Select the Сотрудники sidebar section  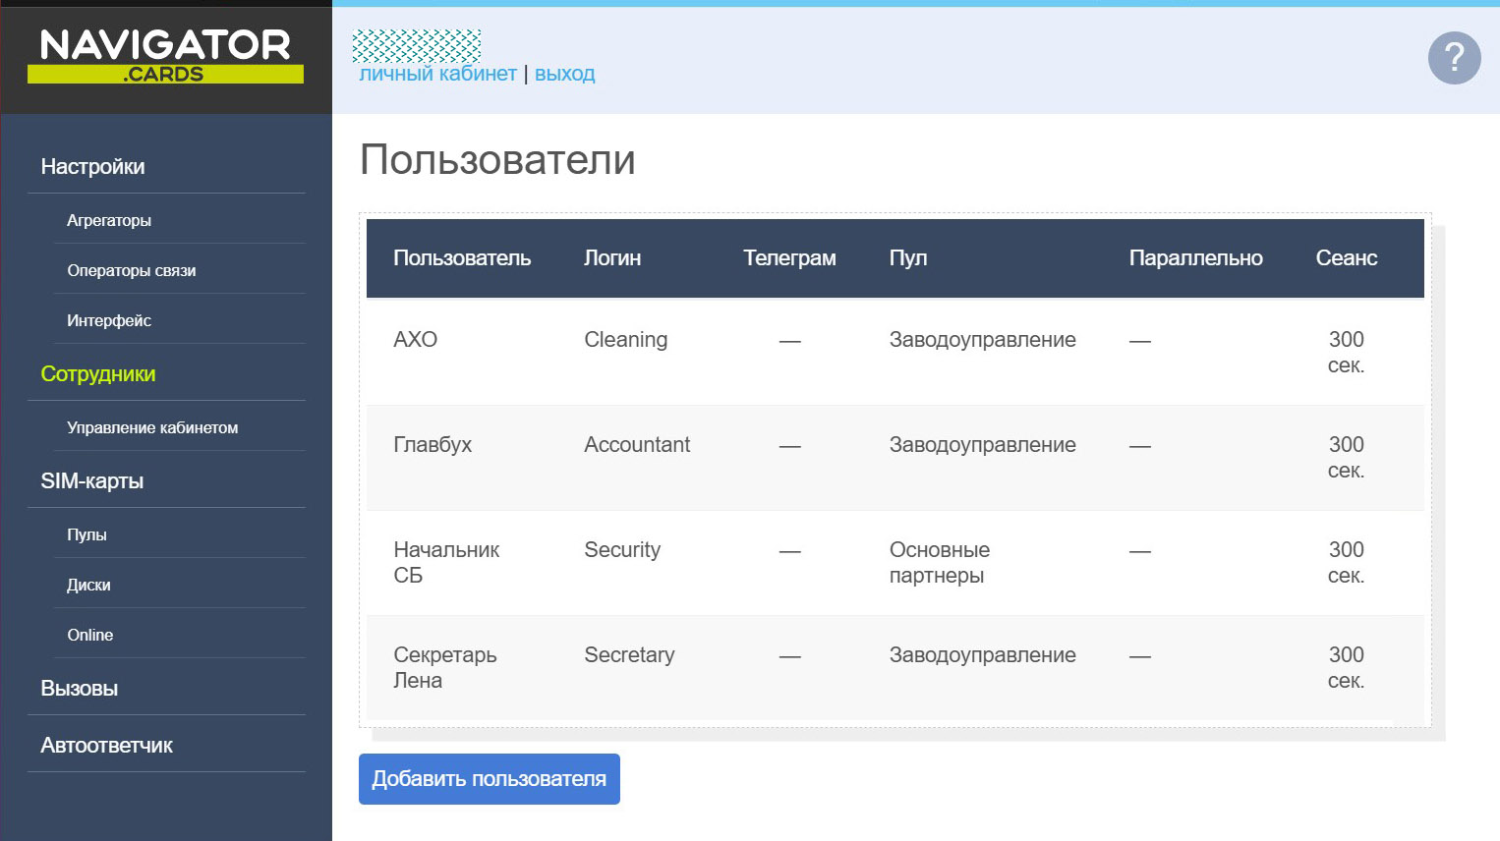(x=98, y=374)
